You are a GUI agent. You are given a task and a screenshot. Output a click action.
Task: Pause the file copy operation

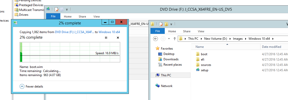[x=106, y=38]
